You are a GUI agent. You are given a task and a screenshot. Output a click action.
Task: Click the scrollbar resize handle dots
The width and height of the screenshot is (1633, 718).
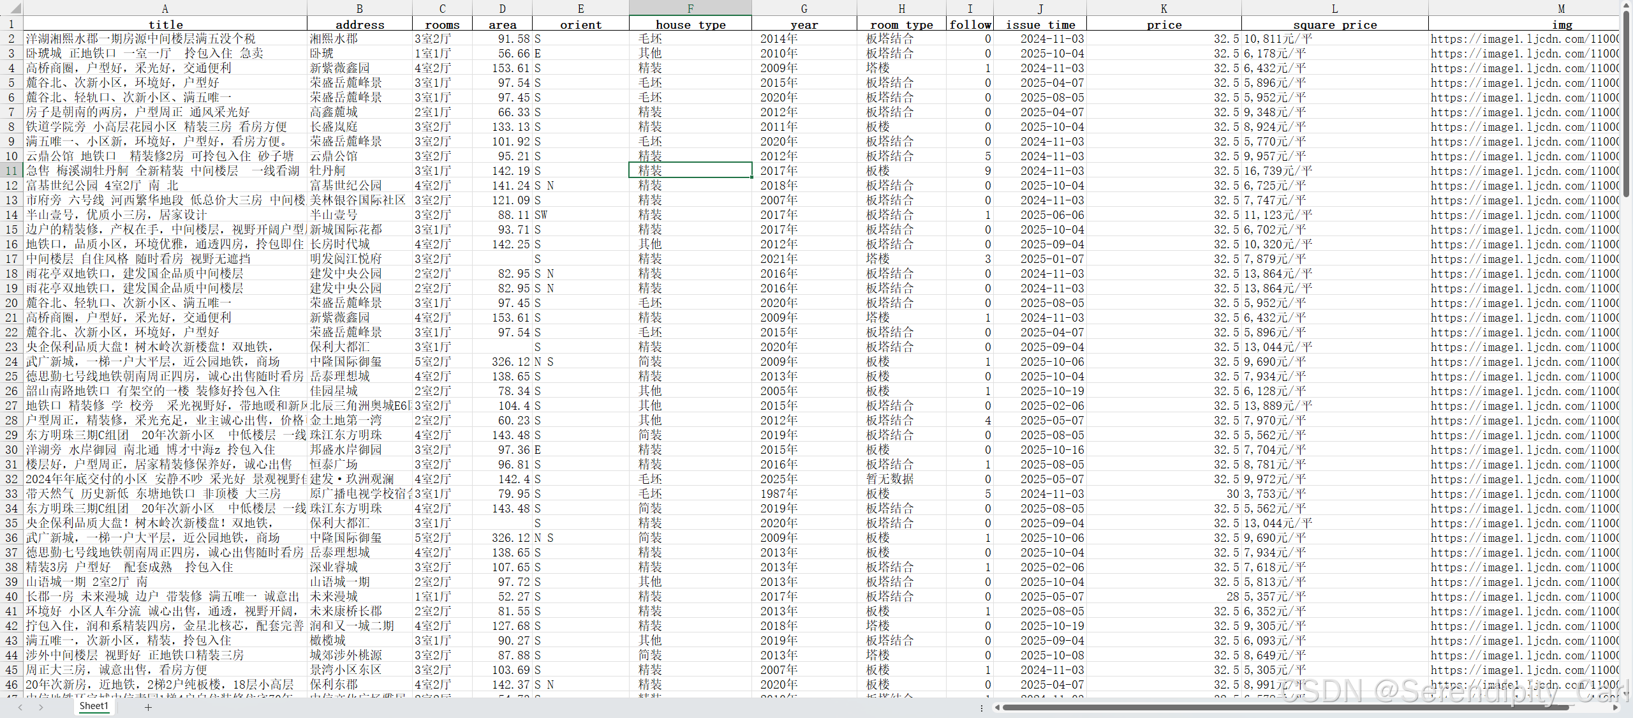[982, 707]
